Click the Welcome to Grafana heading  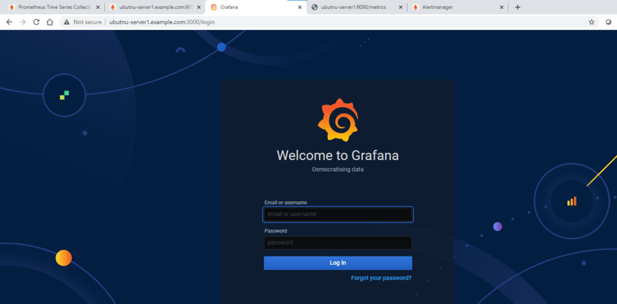click(337, 155)
